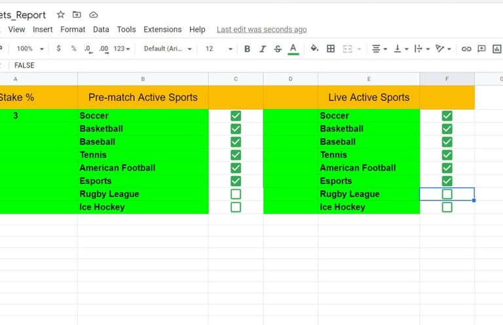503x325 pixels.
Task: Check the pre-match Rugby League checkbox
Action: tap(236, 194)
